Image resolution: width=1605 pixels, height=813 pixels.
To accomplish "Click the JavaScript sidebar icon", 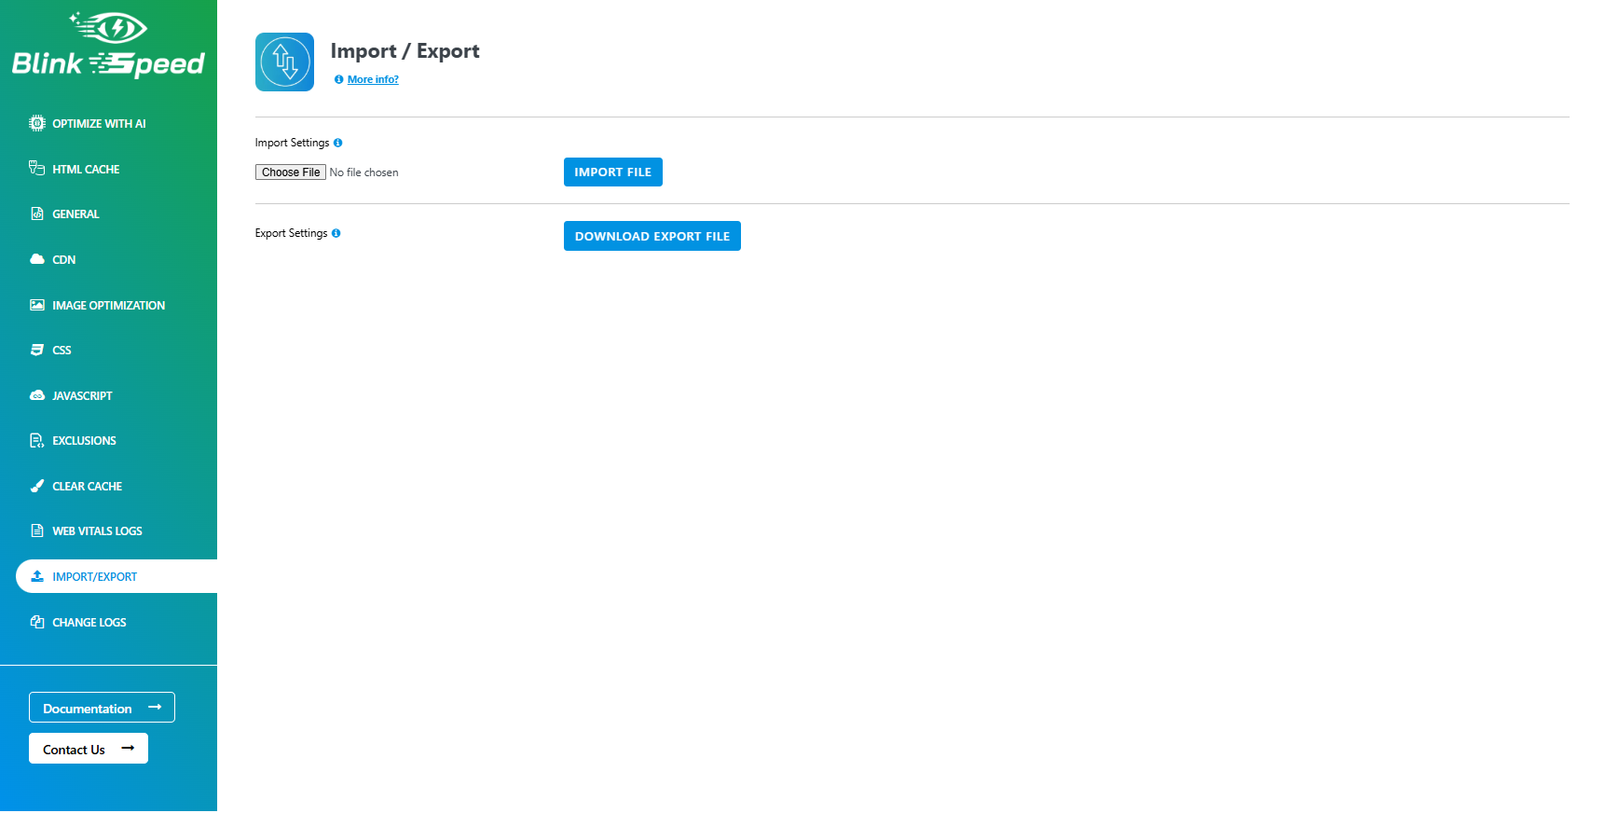I will click(x=37, y=395).
